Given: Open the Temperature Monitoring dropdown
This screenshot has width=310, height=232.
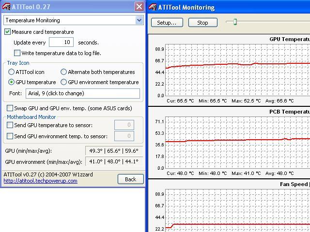Looking at the screenshot, I should click(139, 20).
